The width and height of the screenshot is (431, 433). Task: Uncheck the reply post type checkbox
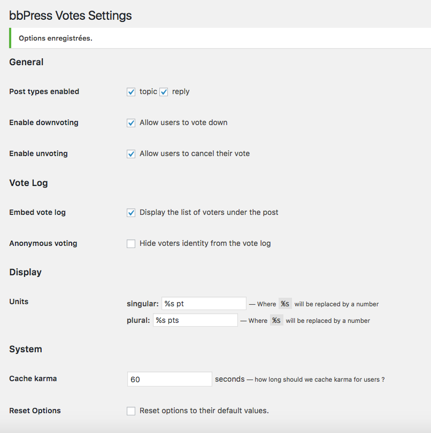tap(164, 92)
